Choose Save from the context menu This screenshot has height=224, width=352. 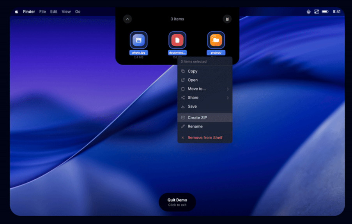(205, 107)
